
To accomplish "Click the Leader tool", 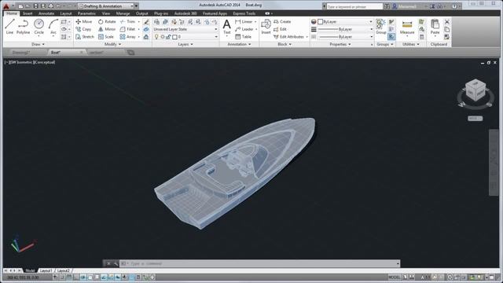I will coord(244,29).
